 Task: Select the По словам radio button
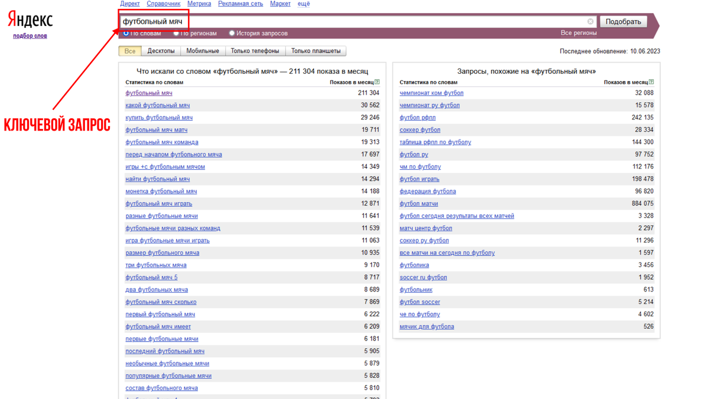click(x=126, y=33)
